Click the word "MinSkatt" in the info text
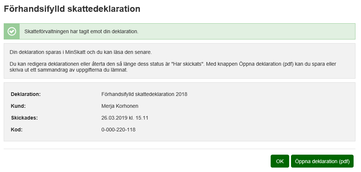The height and width of the screenshot is (172, 361). click(x=76, y=51)
